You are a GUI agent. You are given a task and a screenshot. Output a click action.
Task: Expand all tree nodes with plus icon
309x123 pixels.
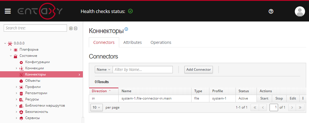click(71, 28)
